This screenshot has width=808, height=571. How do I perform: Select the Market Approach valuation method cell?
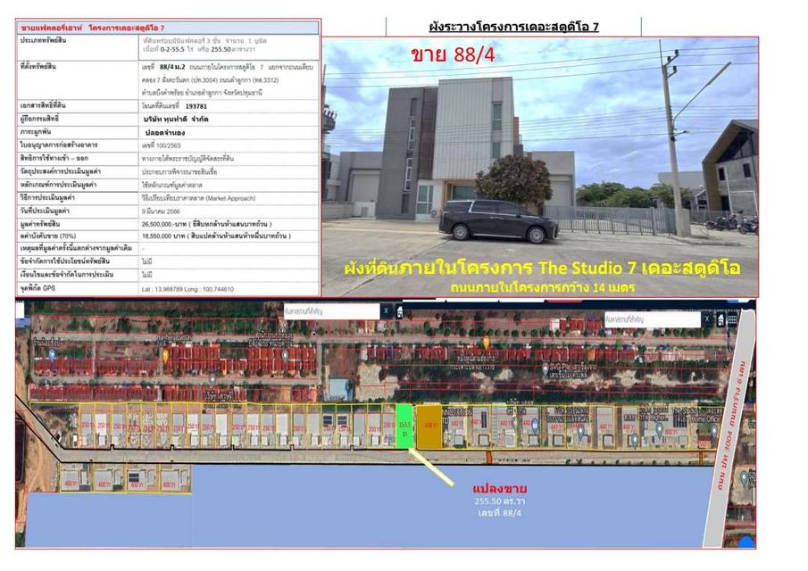coord(198,198)
